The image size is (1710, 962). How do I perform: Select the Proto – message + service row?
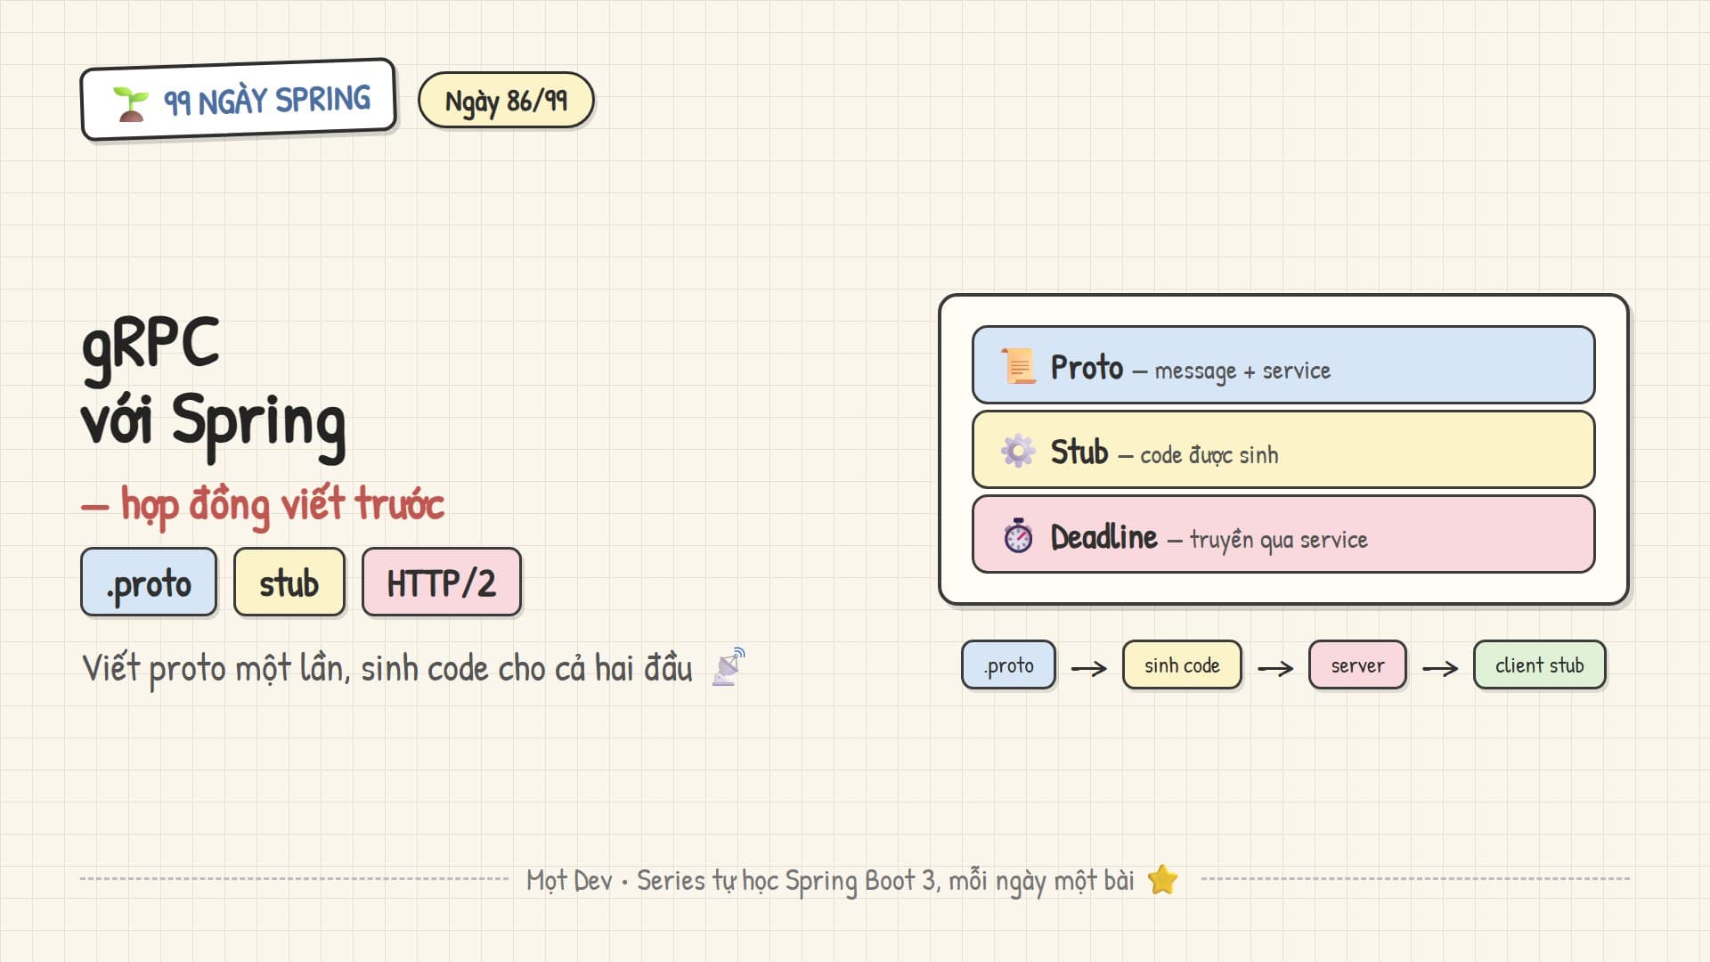pyautogui.click(x=1283, y=365)
